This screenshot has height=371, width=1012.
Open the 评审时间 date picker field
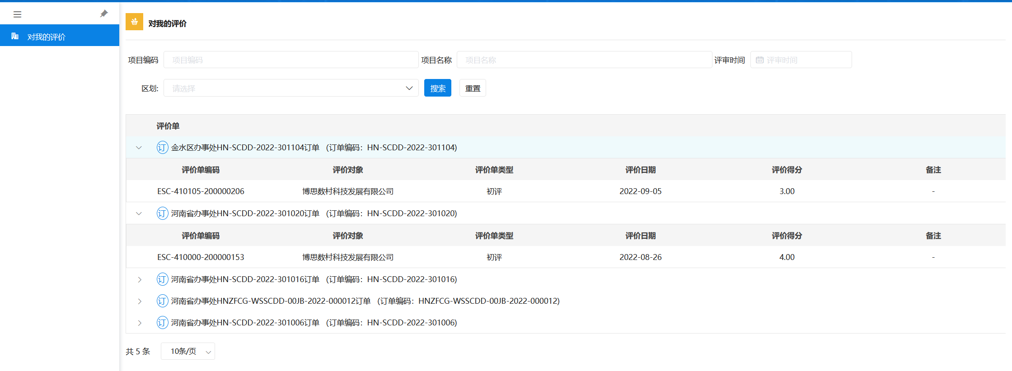tap(801, 60)
